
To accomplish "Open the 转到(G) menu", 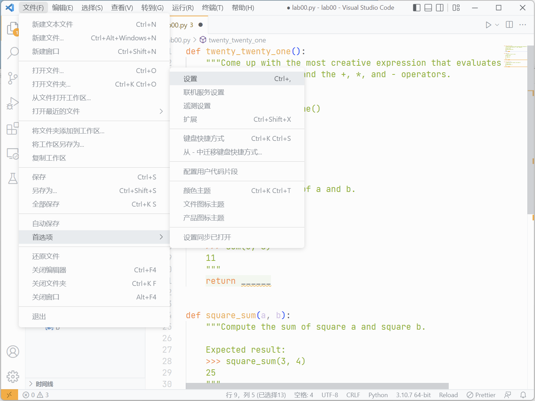I will [x=152, y=8].
